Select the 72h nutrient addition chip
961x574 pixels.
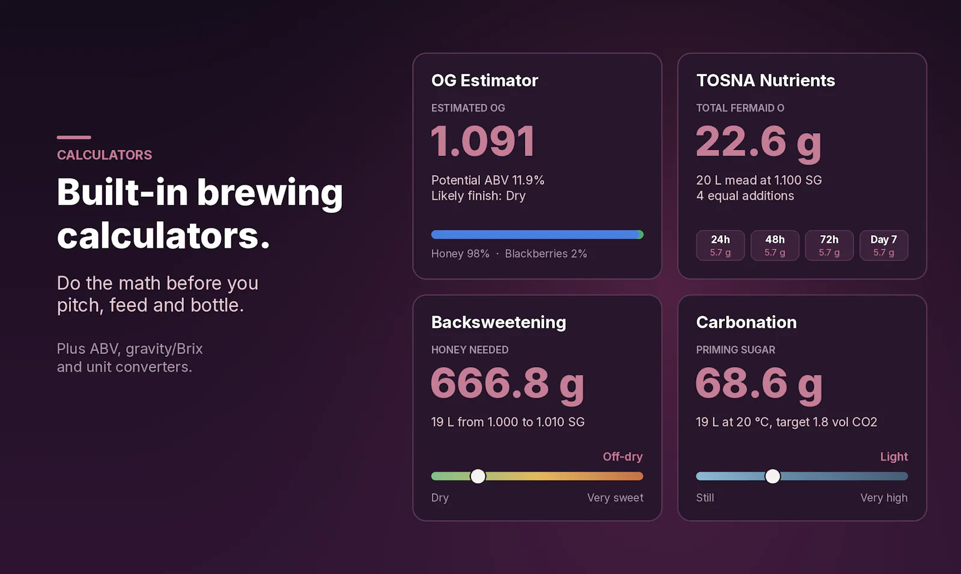pyautogui.click(x=829, y=245)
